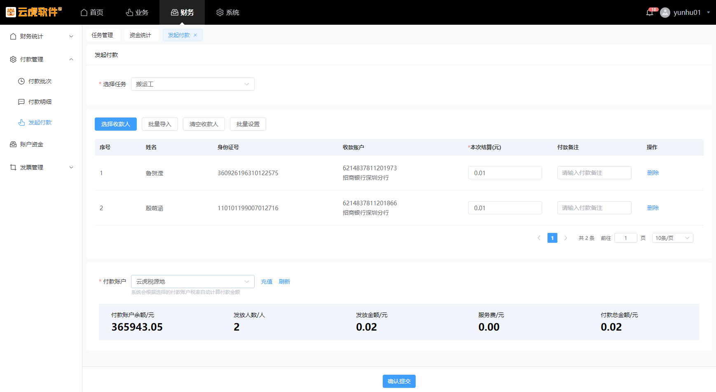Viewport: 716px width, 392px height.
Task: Click the 付款备注 field for 殷萌涵
Action: coord(594,208)
